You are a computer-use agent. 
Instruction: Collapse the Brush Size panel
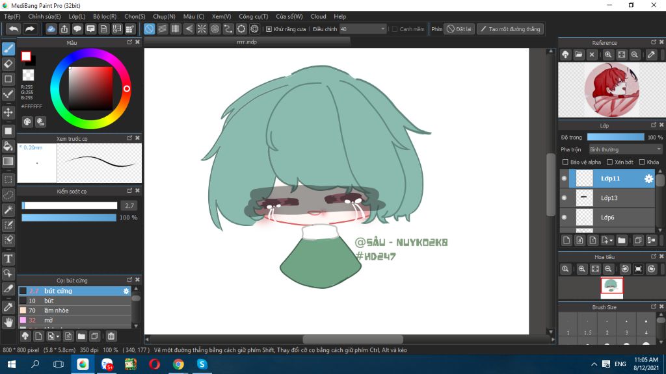pyautogui.click(x=654, y=306)
